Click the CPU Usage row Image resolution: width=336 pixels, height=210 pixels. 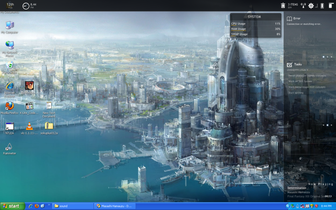coord(256,24)
